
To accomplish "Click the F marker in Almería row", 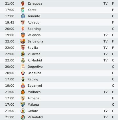I will point(113,98).
